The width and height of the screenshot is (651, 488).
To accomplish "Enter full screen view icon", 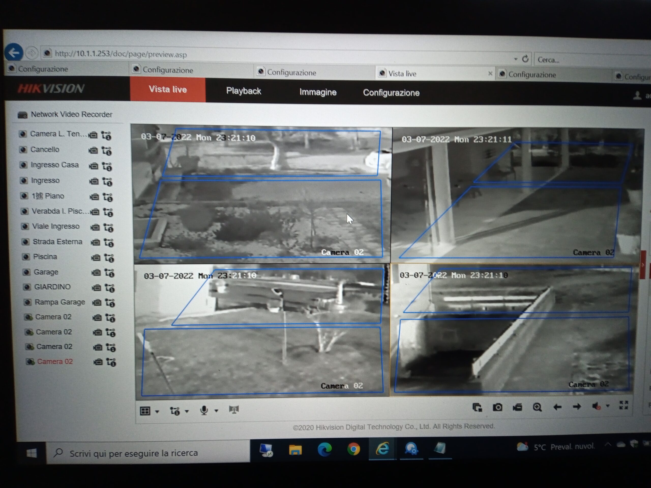I will point(624,405).
